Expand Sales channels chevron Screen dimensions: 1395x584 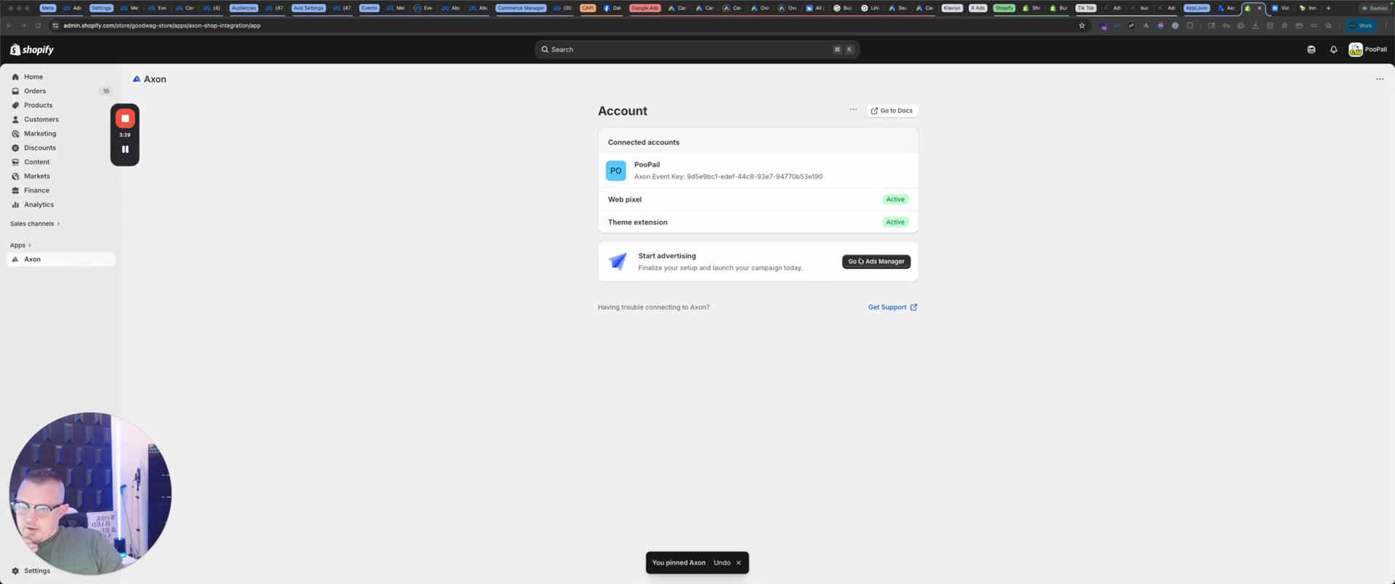[58, 224]
